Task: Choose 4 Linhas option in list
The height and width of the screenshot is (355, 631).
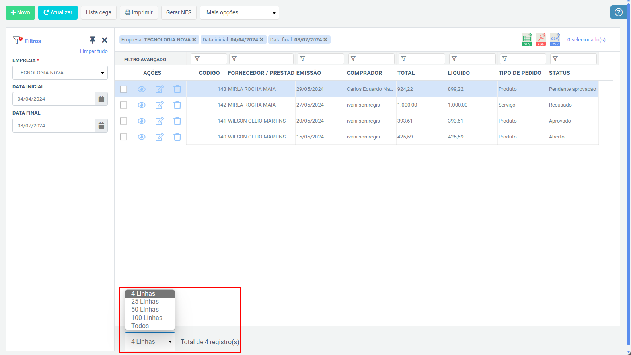Action: [150, 294]
